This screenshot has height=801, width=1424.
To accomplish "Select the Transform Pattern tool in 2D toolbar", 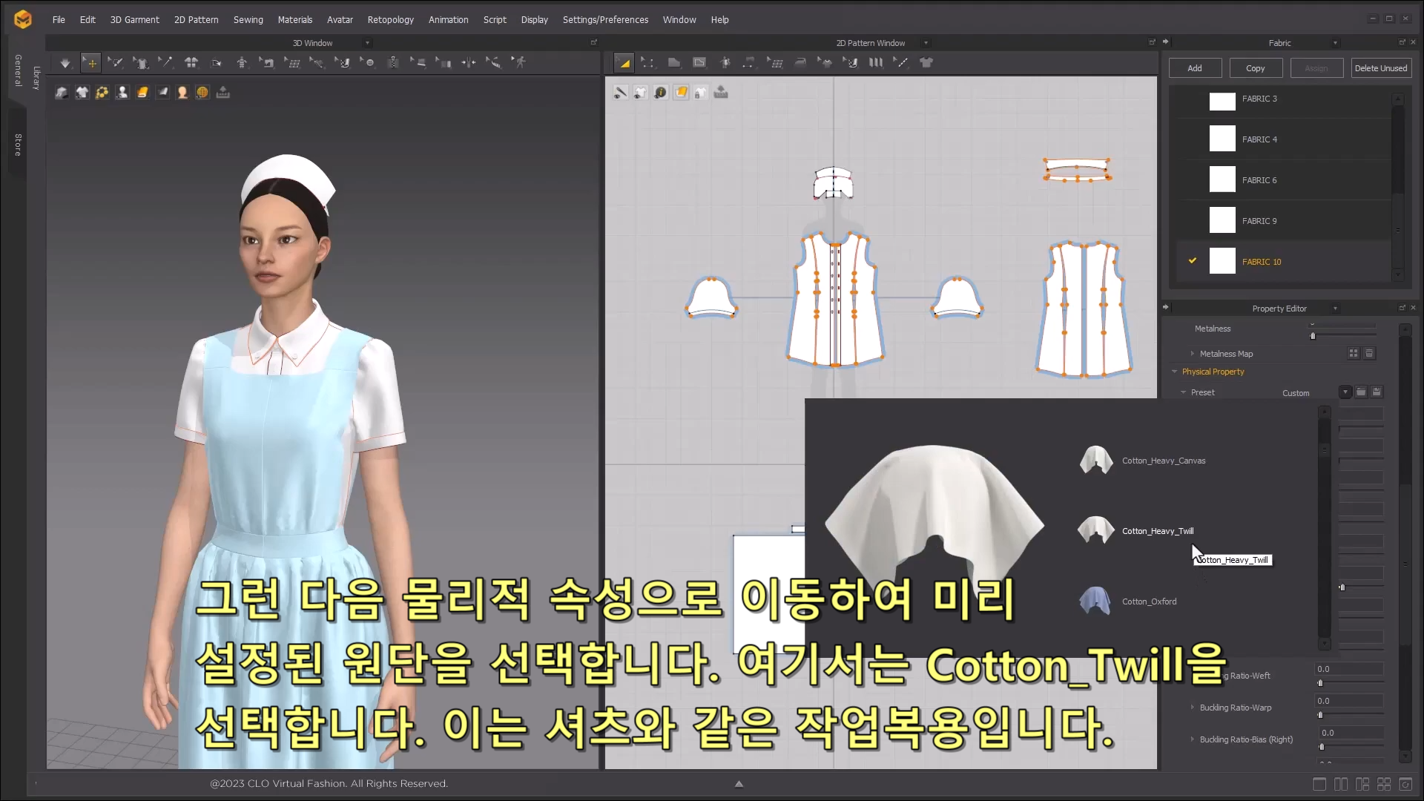I will pos(624,63).
